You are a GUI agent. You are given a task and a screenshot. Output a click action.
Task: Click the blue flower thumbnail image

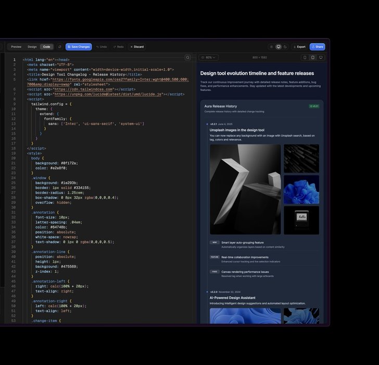coord(301,189)
